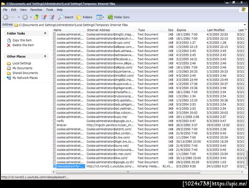Image resolution: width=249 pixels, height=188 pixels.
Task: Select the google.co.th cookie address
Action: (110, 162)
